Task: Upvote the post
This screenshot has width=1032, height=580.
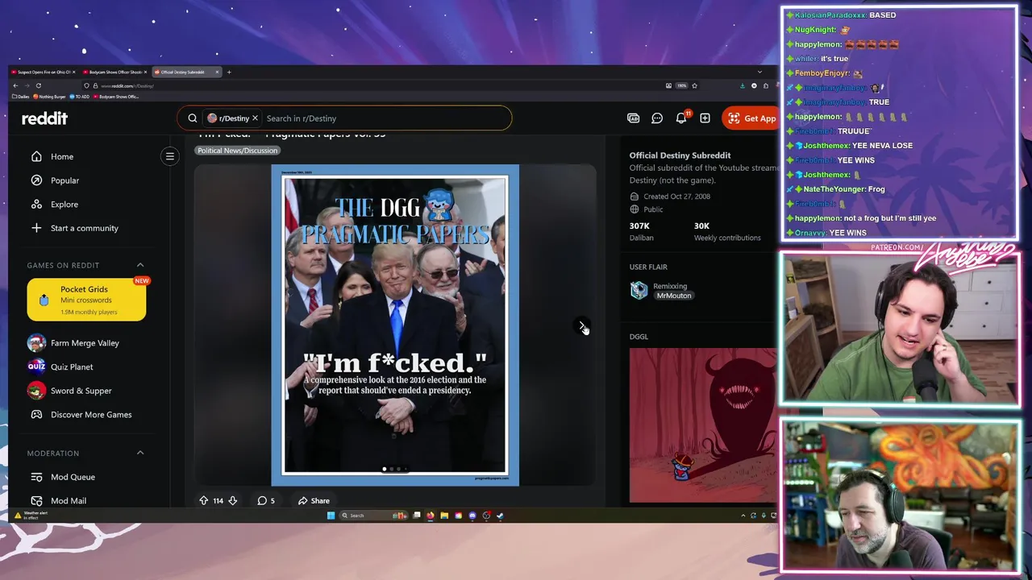Action: coord(204,500)
